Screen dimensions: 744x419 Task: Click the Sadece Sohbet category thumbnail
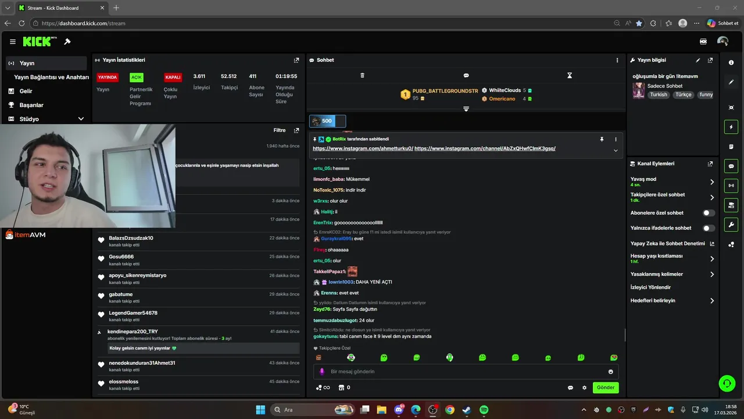coord(639,90)
